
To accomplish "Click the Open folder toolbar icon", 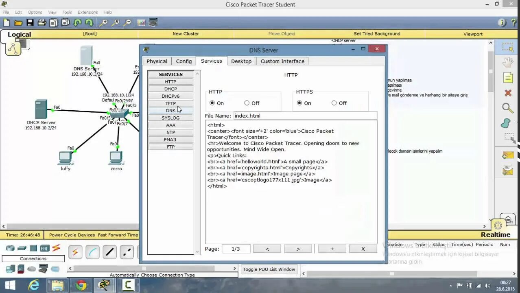I will click(x=18, y=23).
